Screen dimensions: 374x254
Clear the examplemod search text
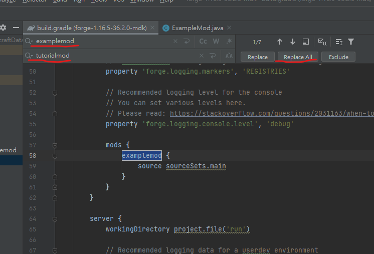175,41
